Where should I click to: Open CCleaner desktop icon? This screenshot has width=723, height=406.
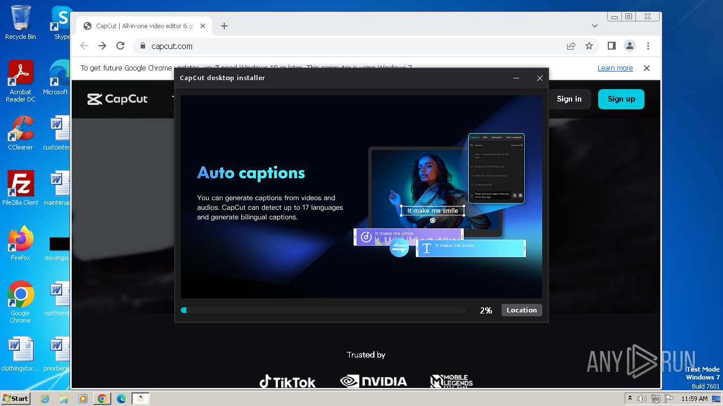point(20,133)
